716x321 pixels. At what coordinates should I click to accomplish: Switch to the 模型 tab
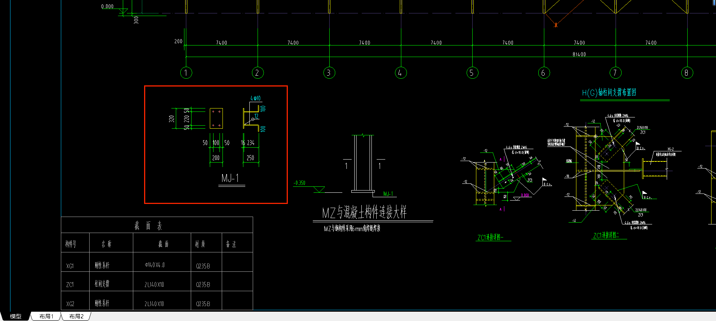(15, 316)
